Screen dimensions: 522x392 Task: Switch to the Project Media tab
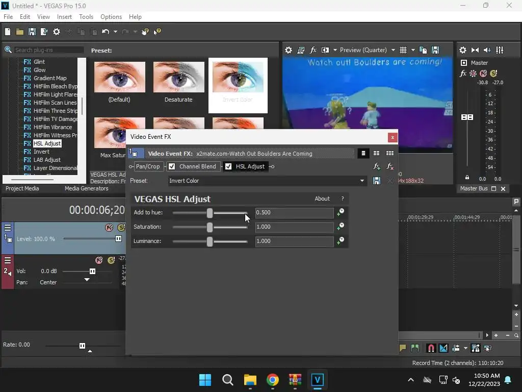point(22,188)
